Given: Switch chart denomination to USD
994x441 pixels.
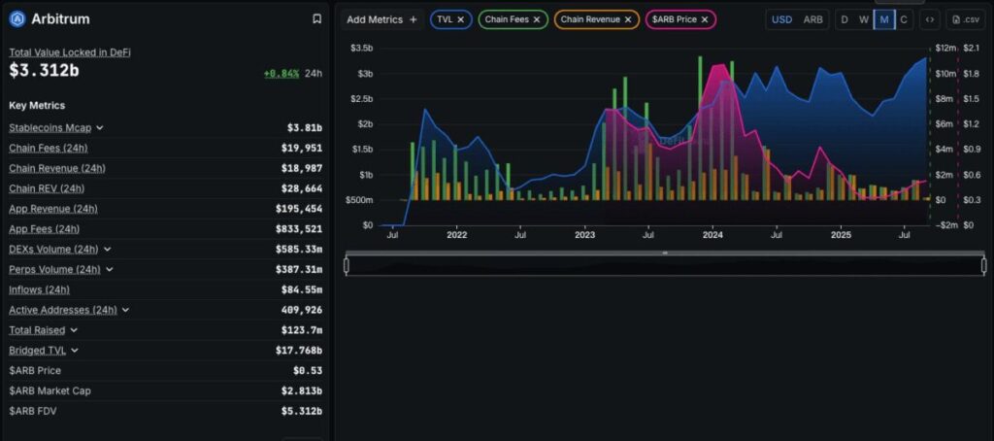Looking at the screenshot, I should click(x=781, y=19).
